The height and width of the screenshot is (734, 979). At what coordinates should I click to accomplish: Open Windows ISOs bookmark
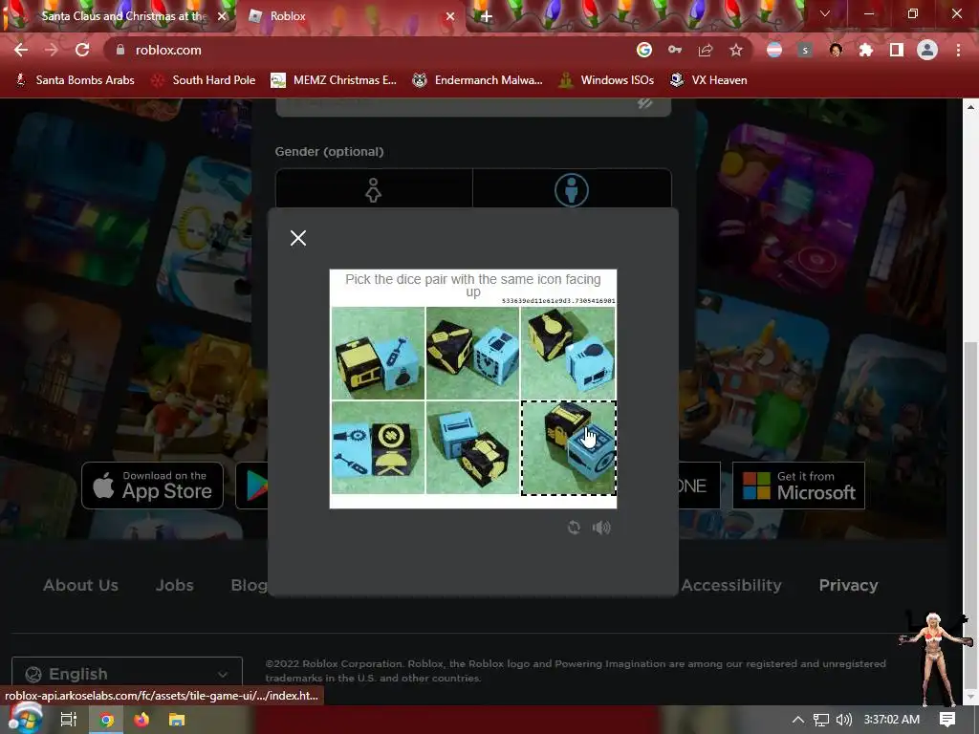606,80
